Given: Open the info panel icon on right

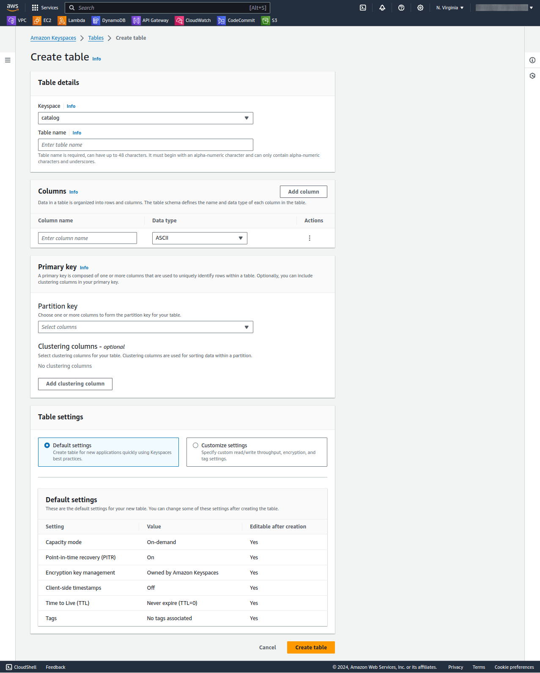Looking at the screenshot, I should click(532, 60).
